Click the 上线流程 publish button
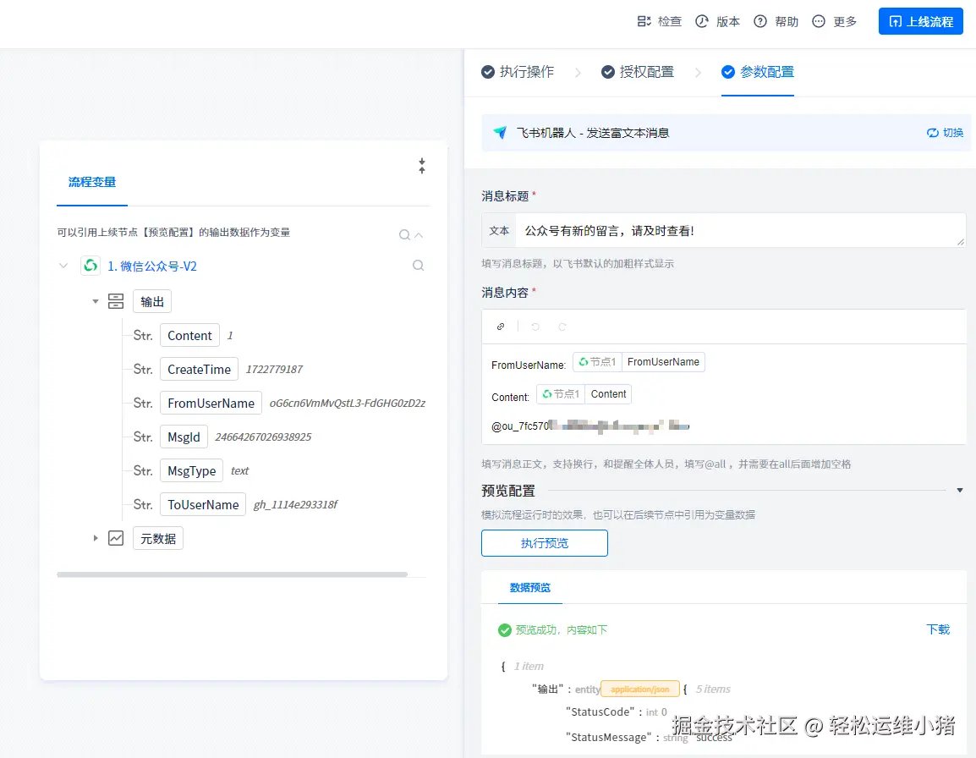Screen dimensions: 976x758 pos(920,21)
